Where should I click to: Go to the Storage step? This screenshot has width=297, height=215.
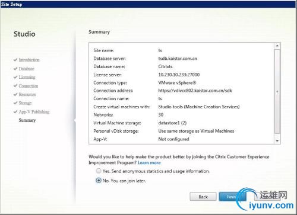click(x=25, y=103)
